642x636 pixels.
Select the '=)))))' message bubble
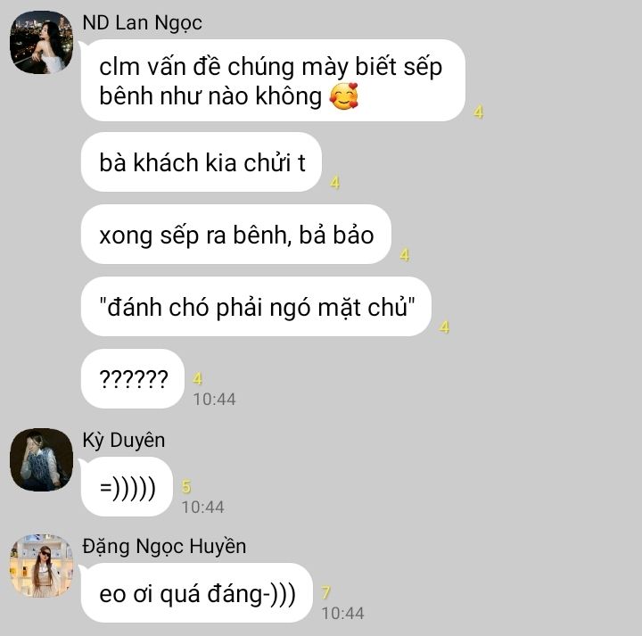128,486
